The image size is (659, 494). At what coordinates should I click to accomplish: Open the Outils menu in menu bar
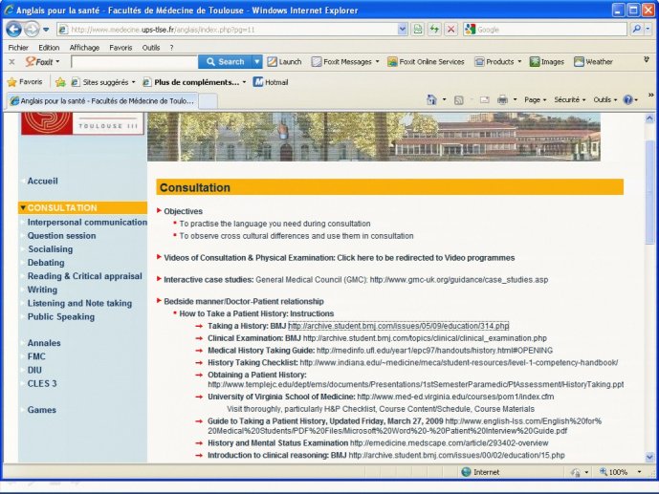point(151,48)
